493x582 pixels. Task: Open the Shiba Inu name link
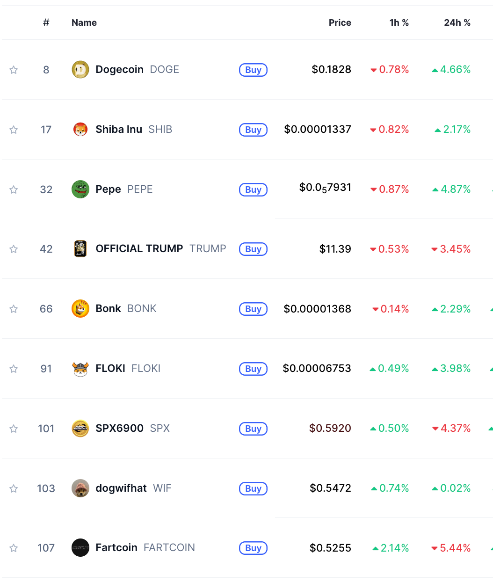[119, 129]
